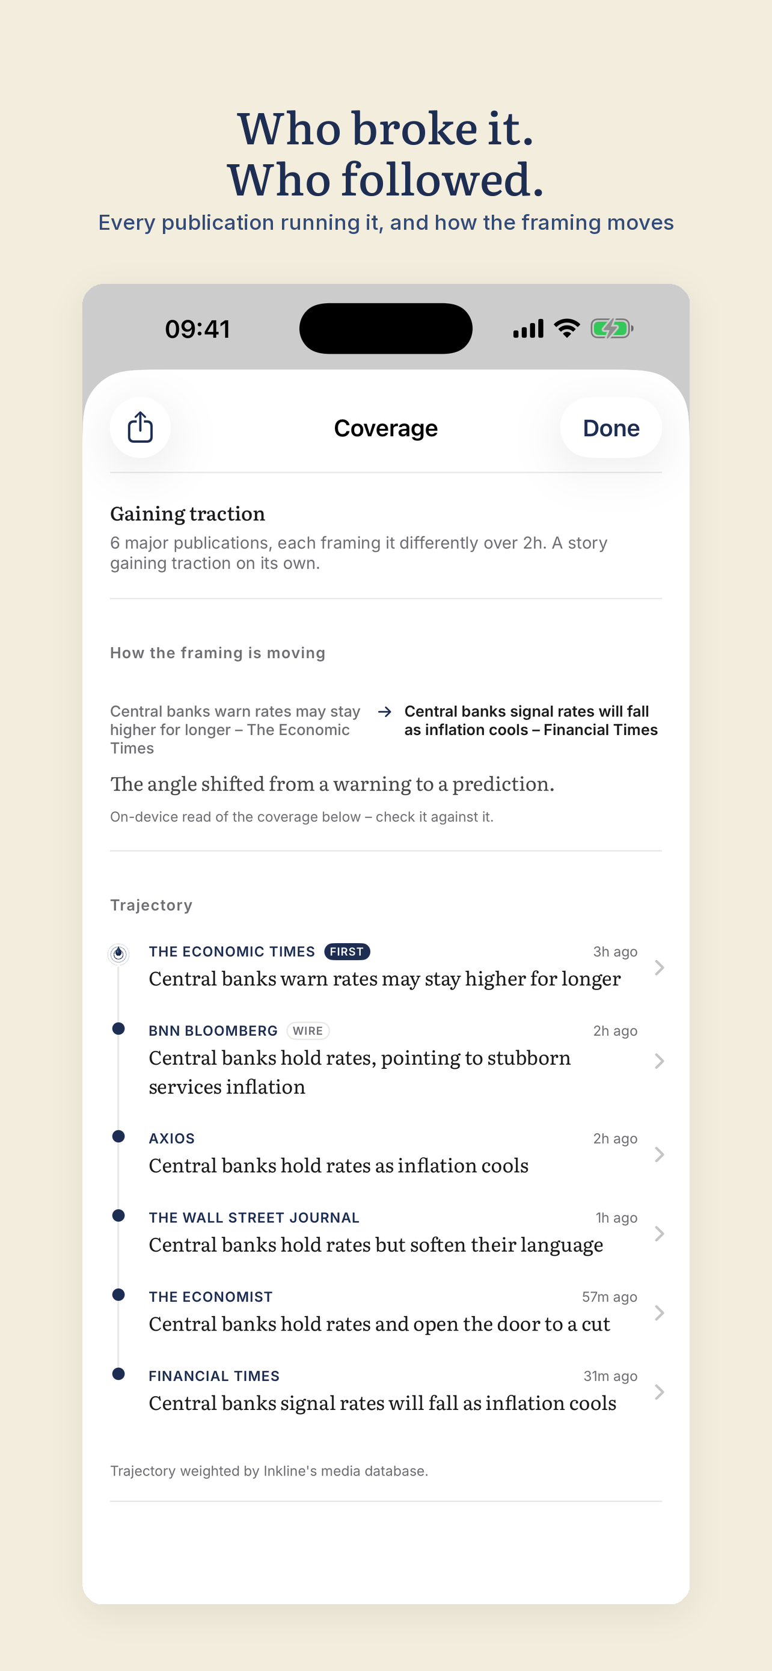Screen dimensions: 772x1671
Task: Open Axios headline on inflation cooling
Action: [339, 1166]
